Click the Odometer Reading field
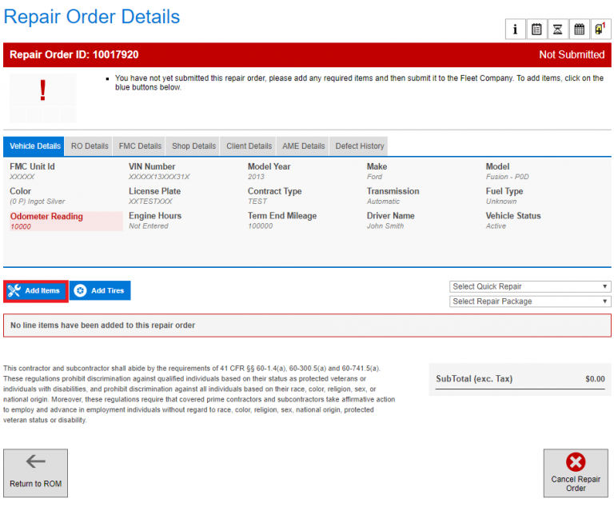Screen dimensions: 614x515 [x=54, y=222]
